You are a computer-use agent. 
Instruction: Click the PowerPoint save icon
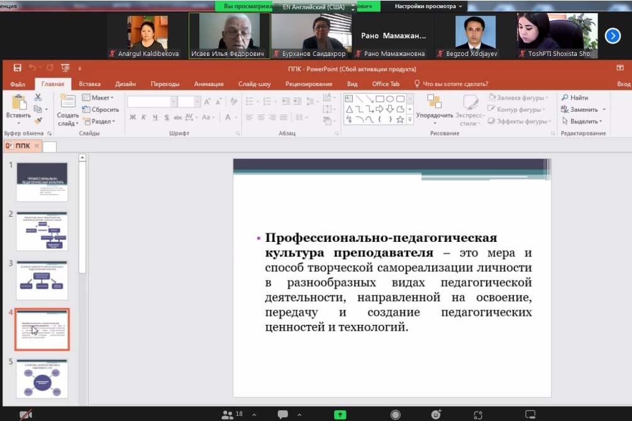[18, 68]
